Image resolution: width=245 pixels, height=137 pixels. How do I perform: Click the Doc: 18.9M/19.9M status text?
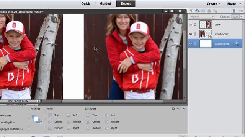coord(18,101)
